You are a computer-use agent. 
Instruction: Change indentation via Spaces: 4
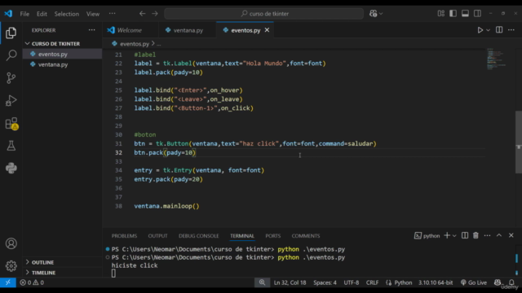coord(325,282)
